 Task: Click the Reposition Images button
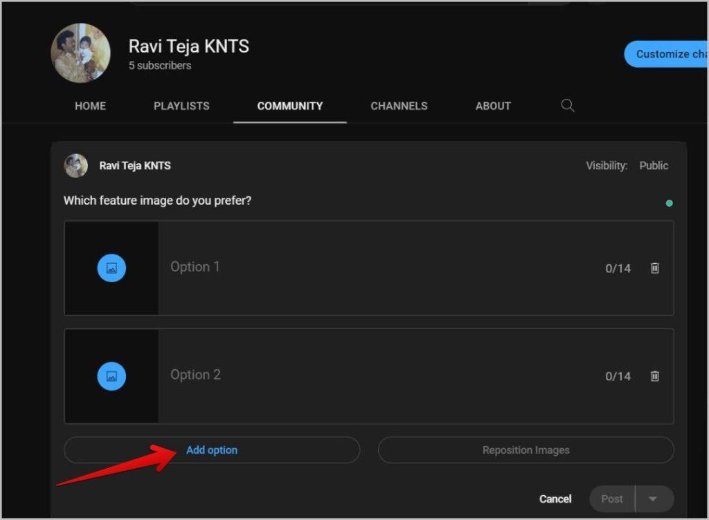tap(526, 450)
